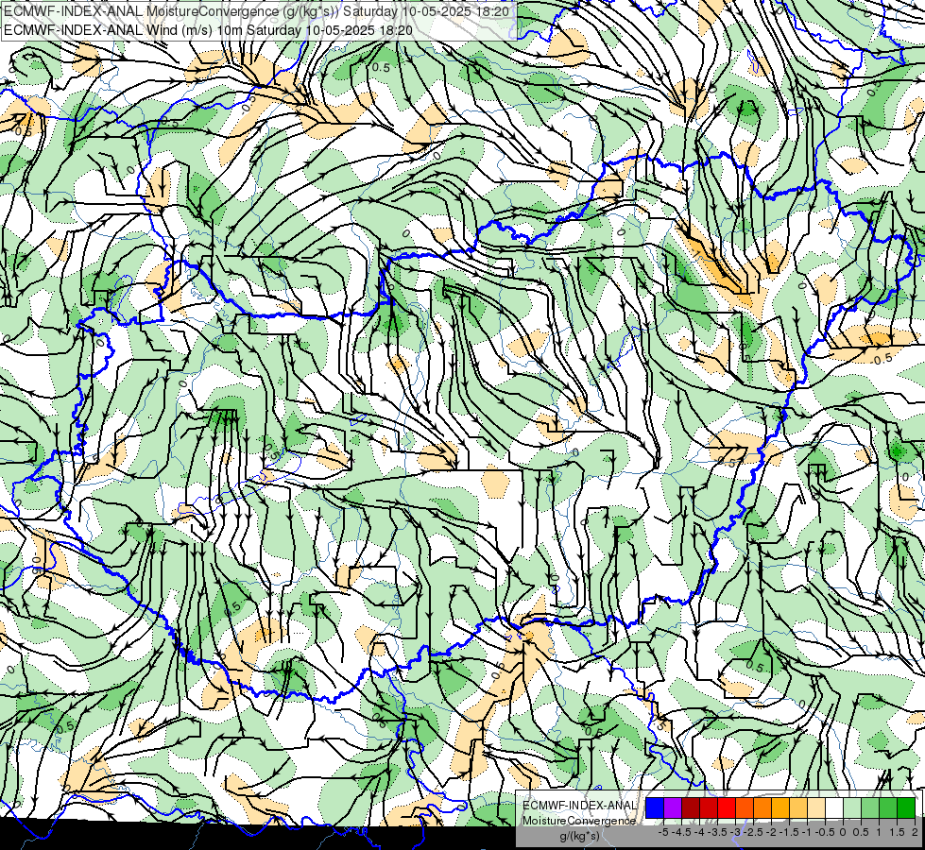The height and width of the screenshot is (850, 925).
Task: Click the white swatch between -0.5 and 0
Action: click(x=834, y=807)
